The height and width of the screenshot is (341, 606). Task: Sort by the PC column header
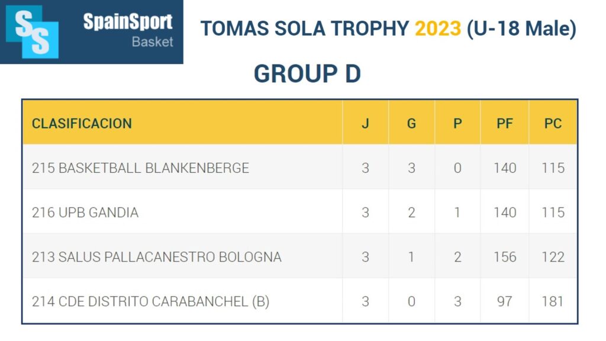coord(553,124)
